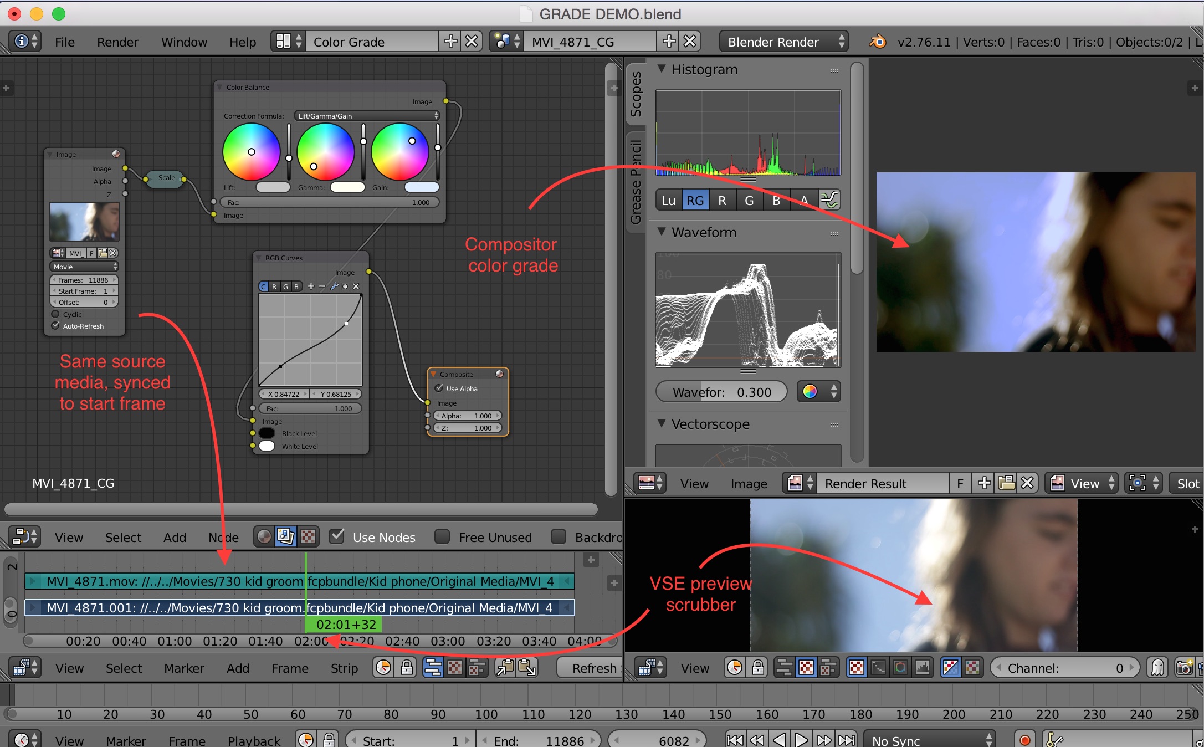The height and width of the screenshot is (747, 1204).
Task: Enable automatic keyframe recording via the red record icon
Action: (1024, 740)
